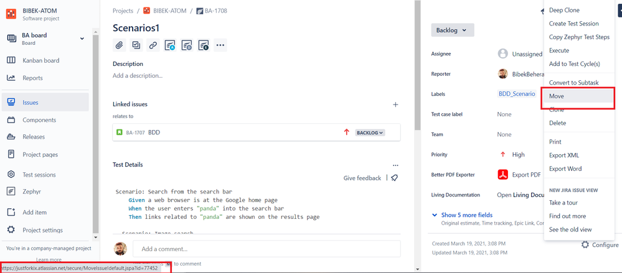Screen dimensions: 622x273
Task: Open Test Details three-dots menu
Action: [x=395, y=165]
